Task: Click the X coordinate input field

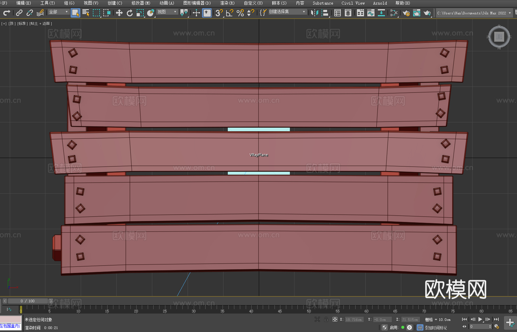Action: pyautogui.click(x=354, y=320)
